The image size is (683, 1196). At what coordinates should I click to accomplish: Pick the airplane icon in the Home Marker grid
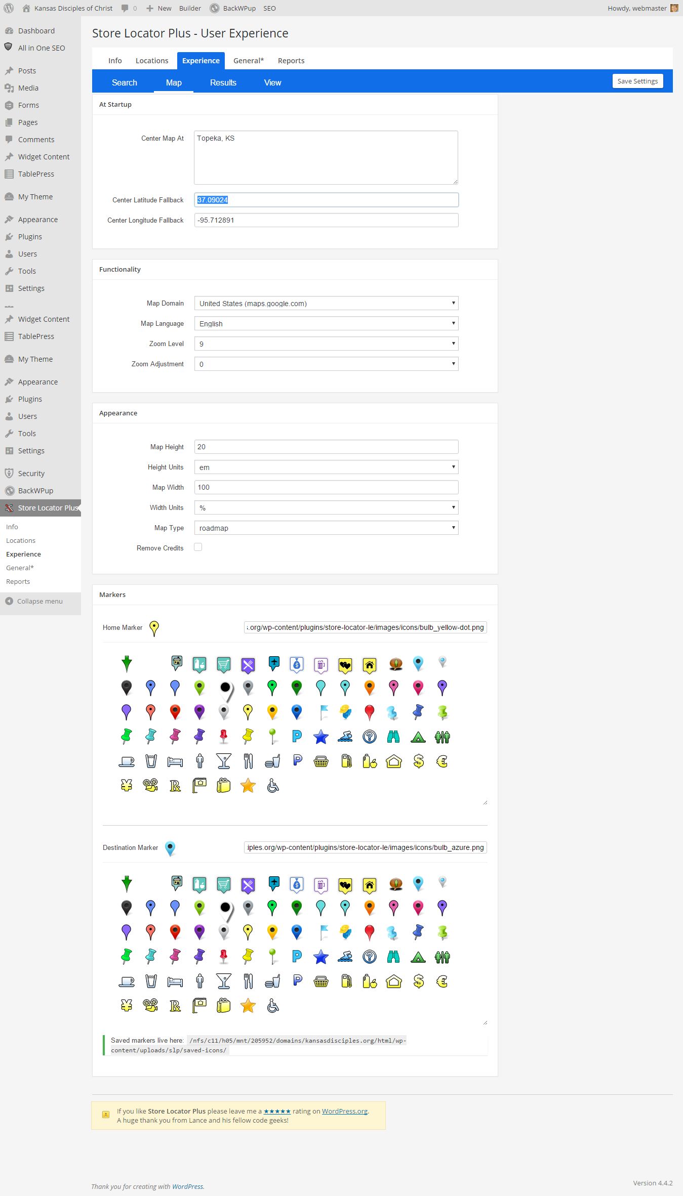274,663
